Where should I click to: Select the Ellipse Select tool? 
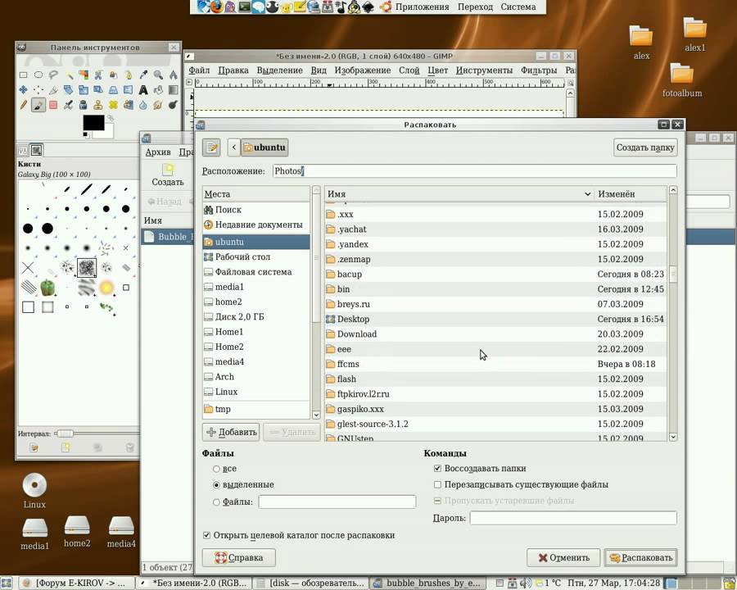[x=38, y=75]
